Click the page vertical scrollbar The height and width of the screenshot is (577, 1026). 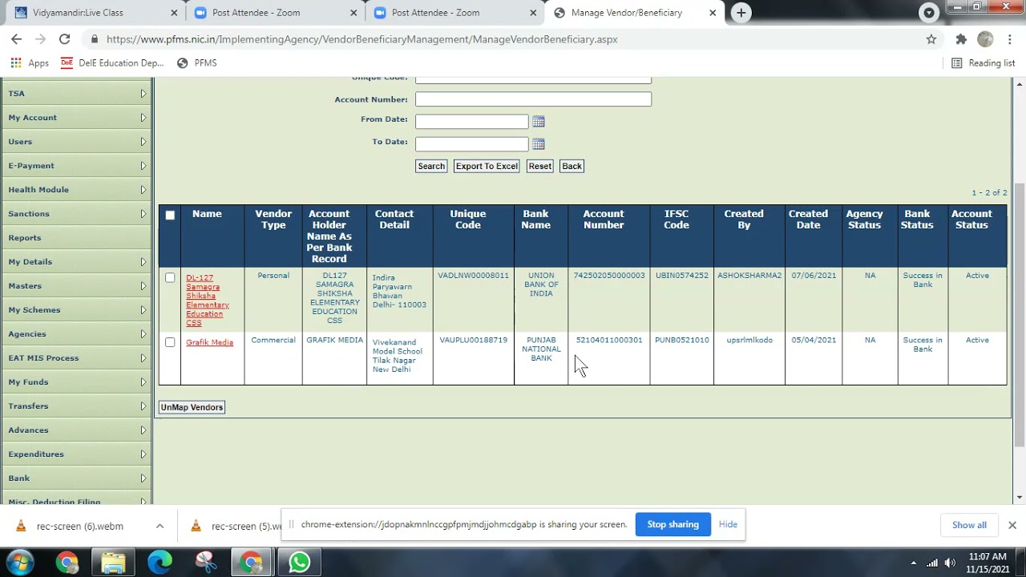[1020, 314]
